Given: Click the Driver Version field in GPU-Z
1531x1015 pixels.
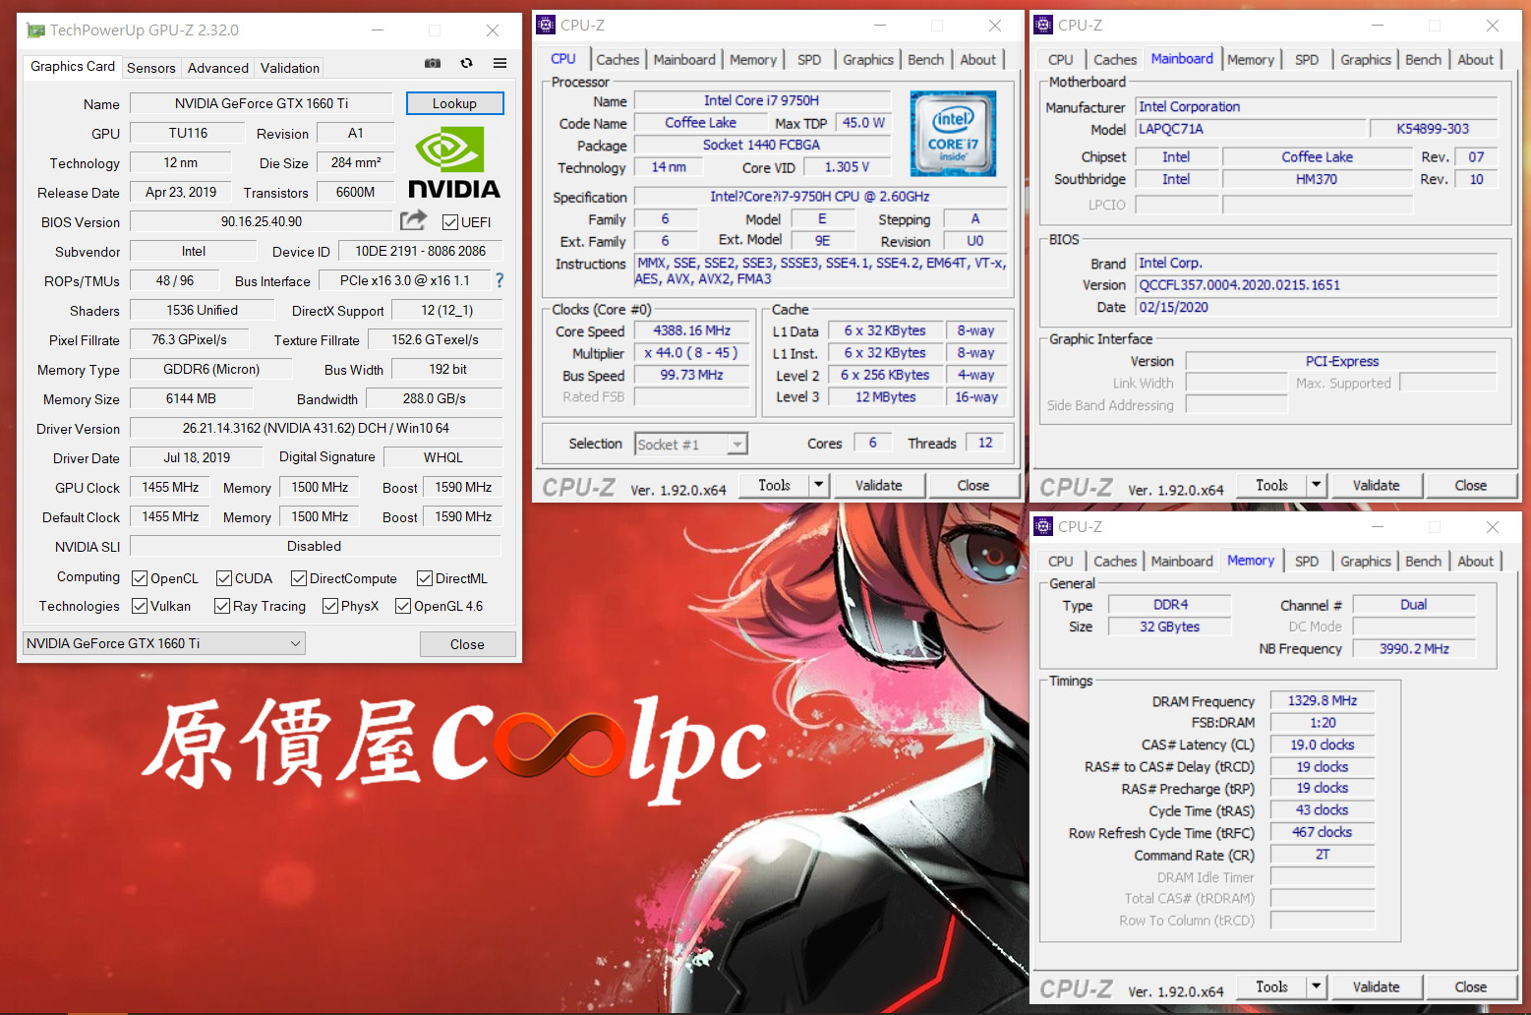Looking at the screenshot, I should [x=316, y=428].
